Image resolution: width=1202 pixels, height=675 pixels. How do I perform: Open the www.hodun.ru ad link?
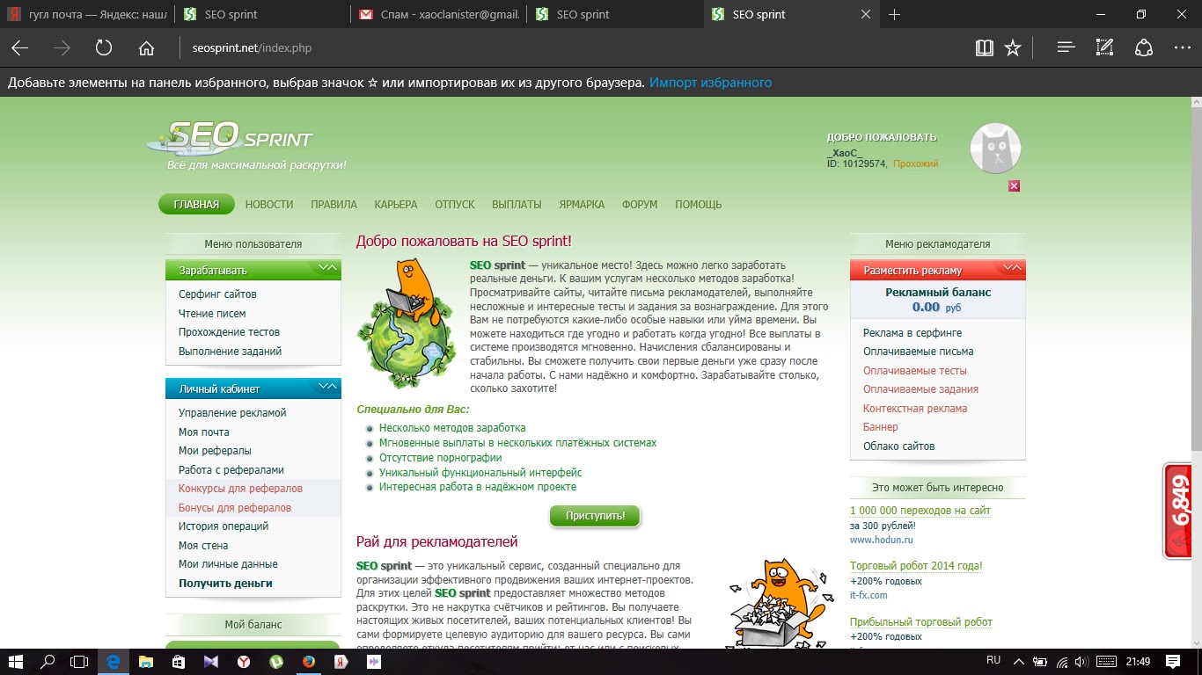click(881, 540)
